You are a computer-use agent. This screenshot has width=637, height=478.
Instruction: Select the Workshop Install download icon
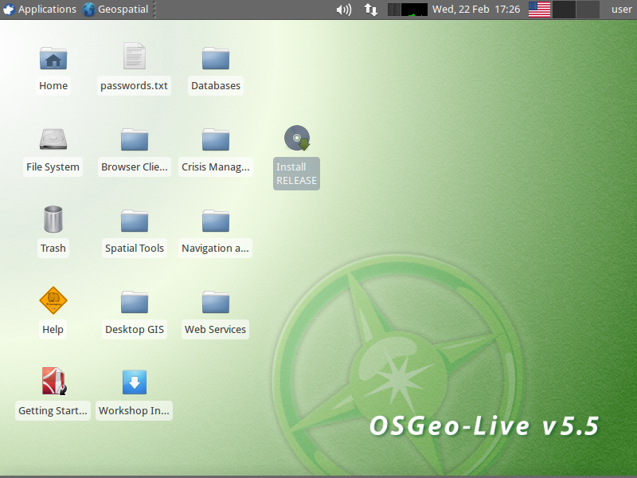coord(135,382)
